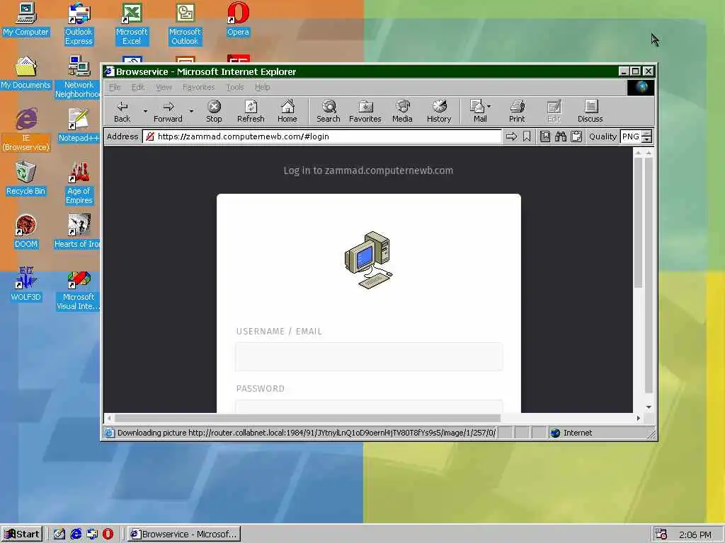This screenshot has width=725, height=543.
Task: Open the Tools menu
Action: (235, 87)
